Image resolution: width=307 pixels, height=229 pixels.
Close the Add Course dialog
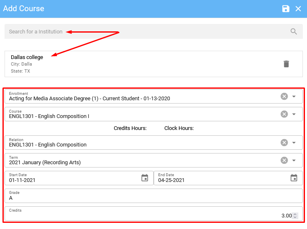(x=298, y=9)
